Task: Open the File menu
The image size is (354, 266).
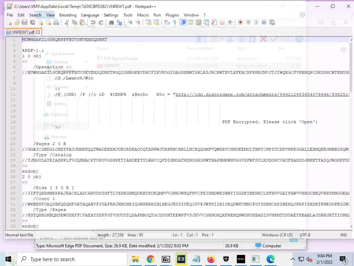Action: [10, 15]
